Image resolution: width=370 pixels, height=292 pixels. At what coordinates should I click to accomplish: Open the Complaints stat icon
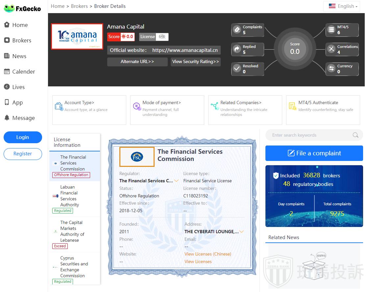pyautogui.click(x=237, y=30)
